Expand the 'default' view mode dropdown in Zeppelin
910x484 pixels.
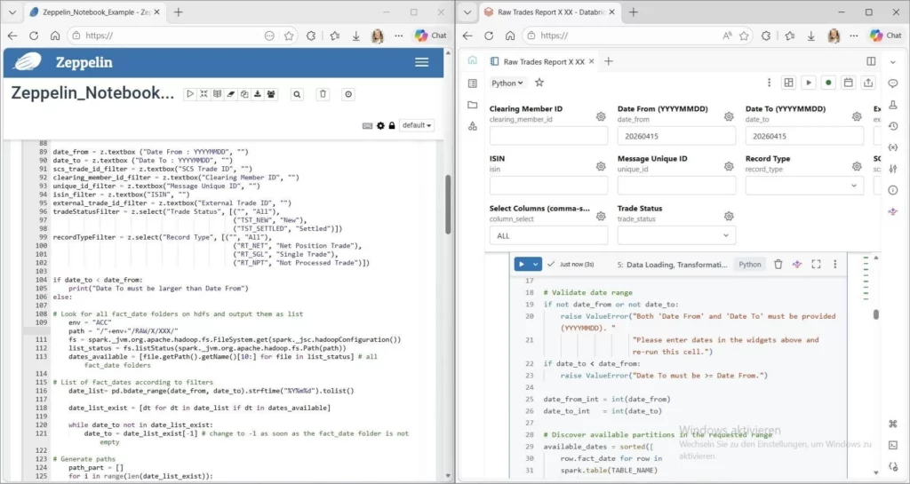(x=417, y=125)
